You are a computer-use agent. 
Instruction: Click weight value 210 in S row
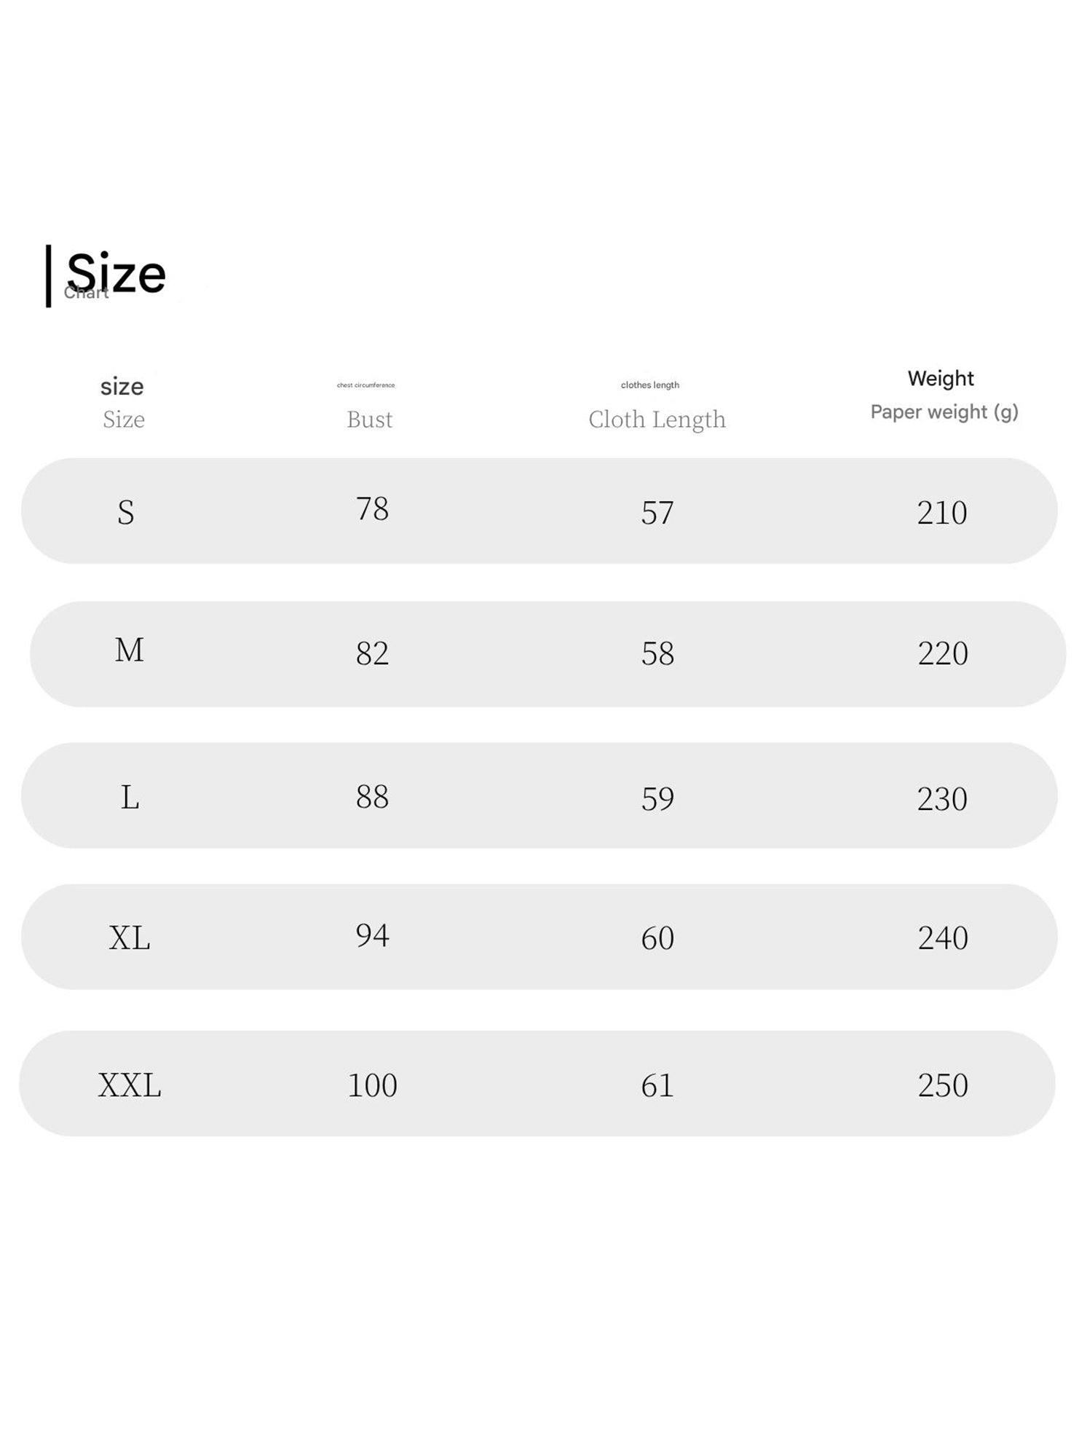click(x=942, y=513)
